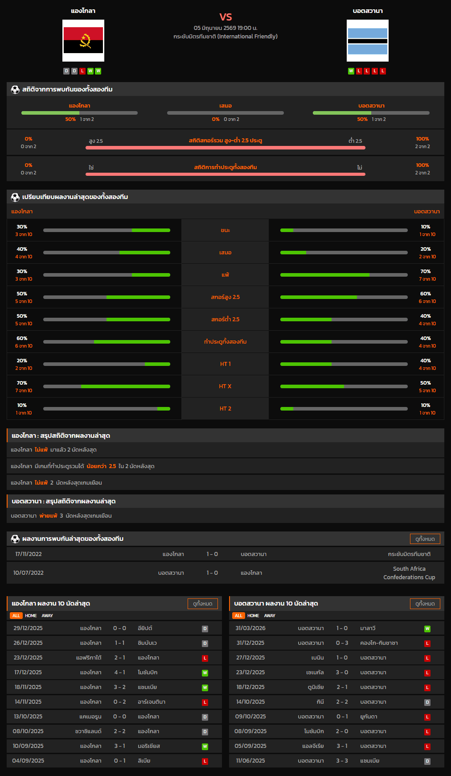Click the 4 - 1 score versus โมซัมบิก
This screenshot has height=776, width=451.
[x=119, y=672]
